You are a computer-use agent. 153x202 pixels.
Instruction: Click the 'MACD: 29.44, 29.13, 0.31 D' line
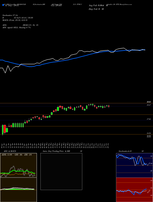(15, 20)
